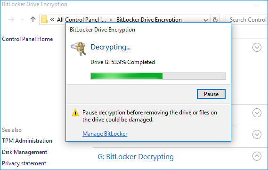Open Disk Management link

click(24, 152)
